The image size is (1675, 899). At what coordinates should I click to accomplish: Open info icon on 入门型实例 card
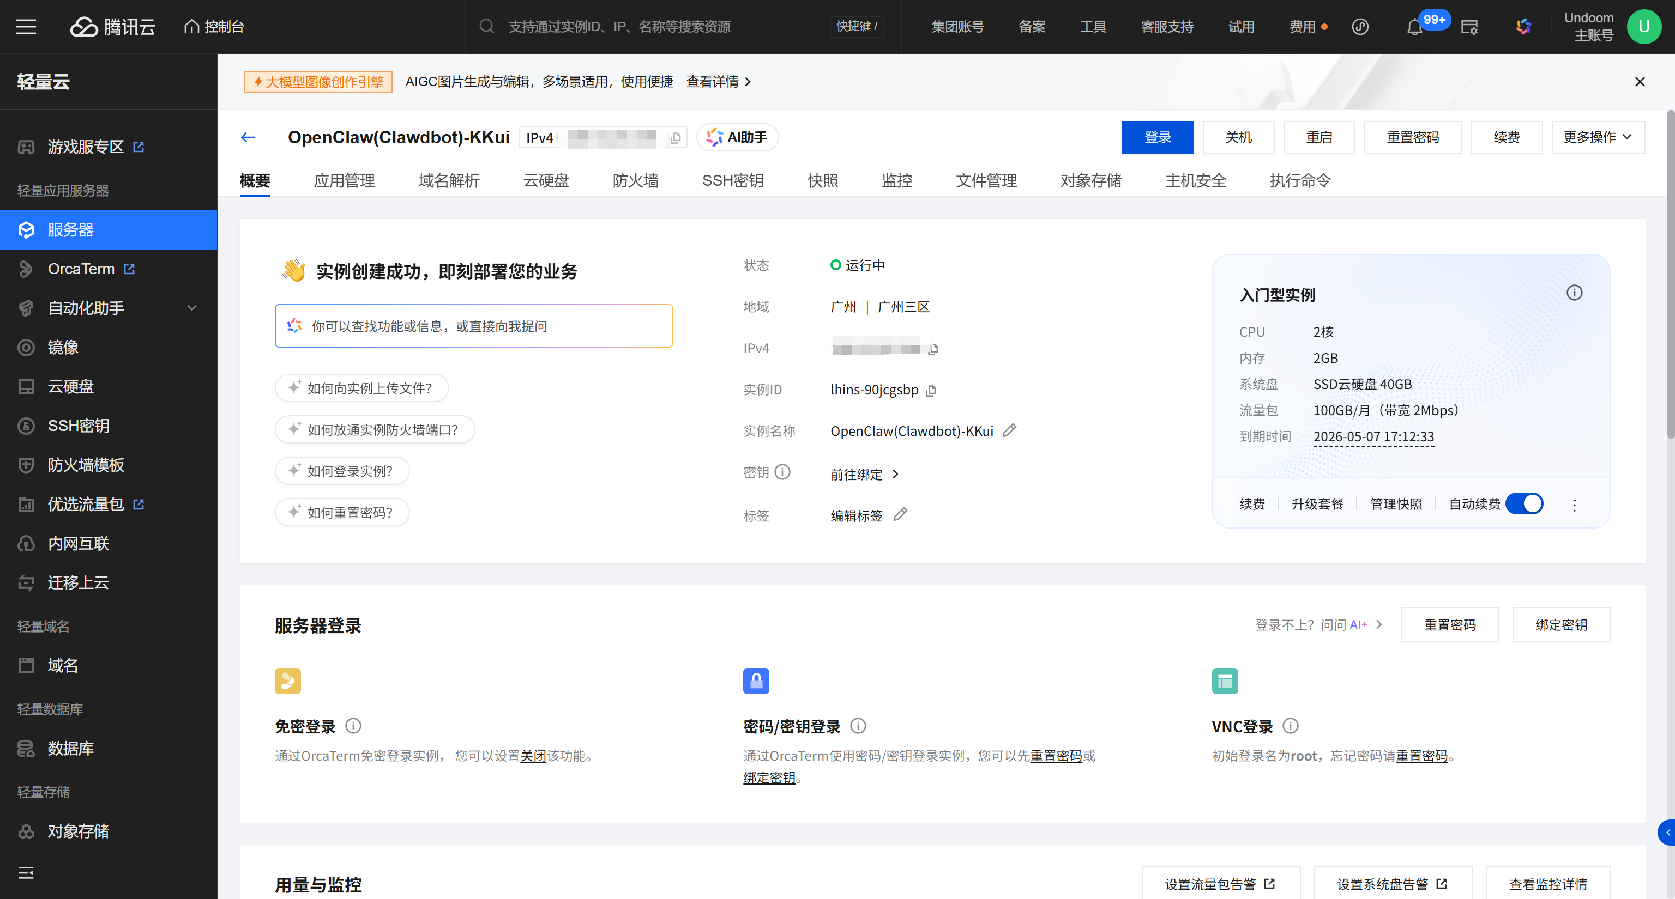point(1574,293)
